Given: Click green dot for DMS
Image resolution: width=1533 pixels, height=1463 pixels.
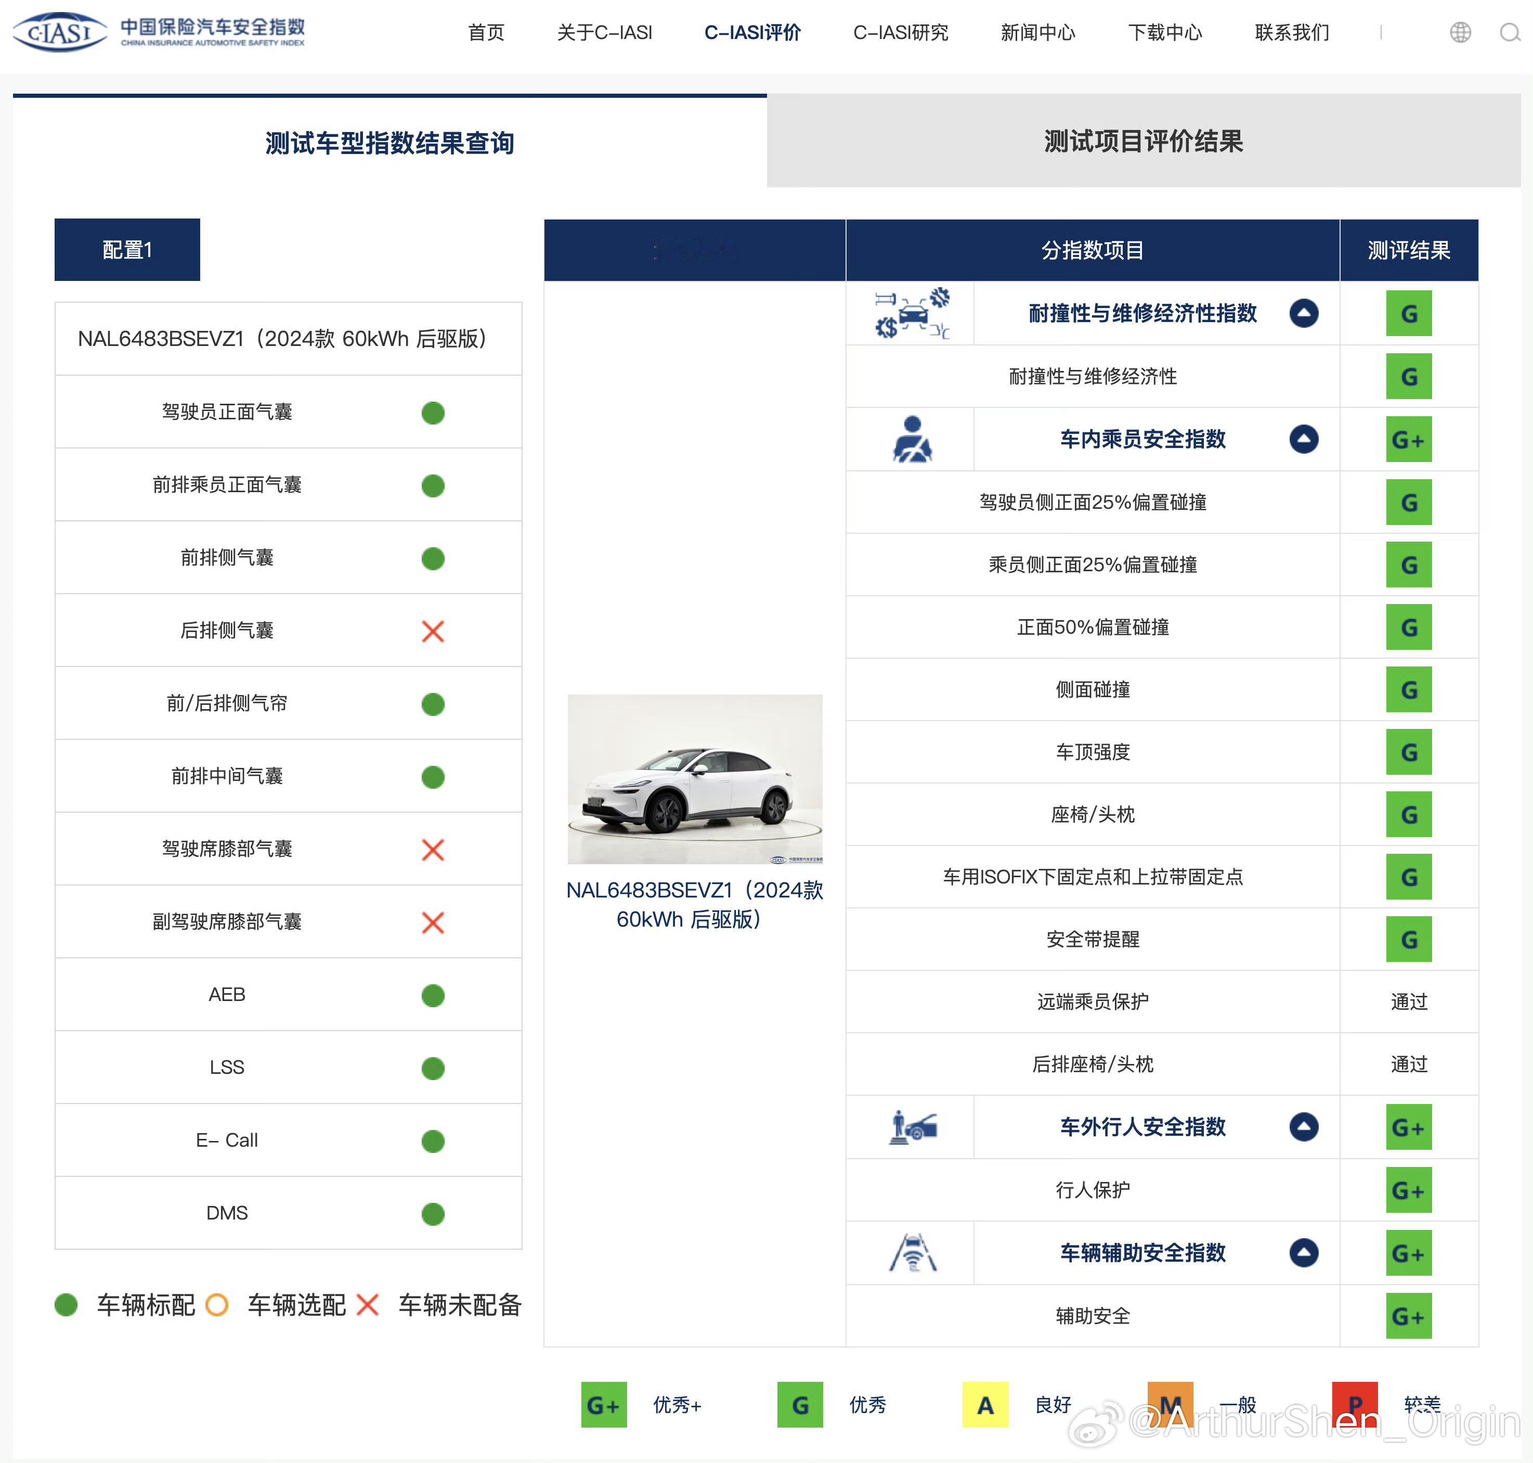Looking at the screenshot, I should click(x=433, y=1213).
